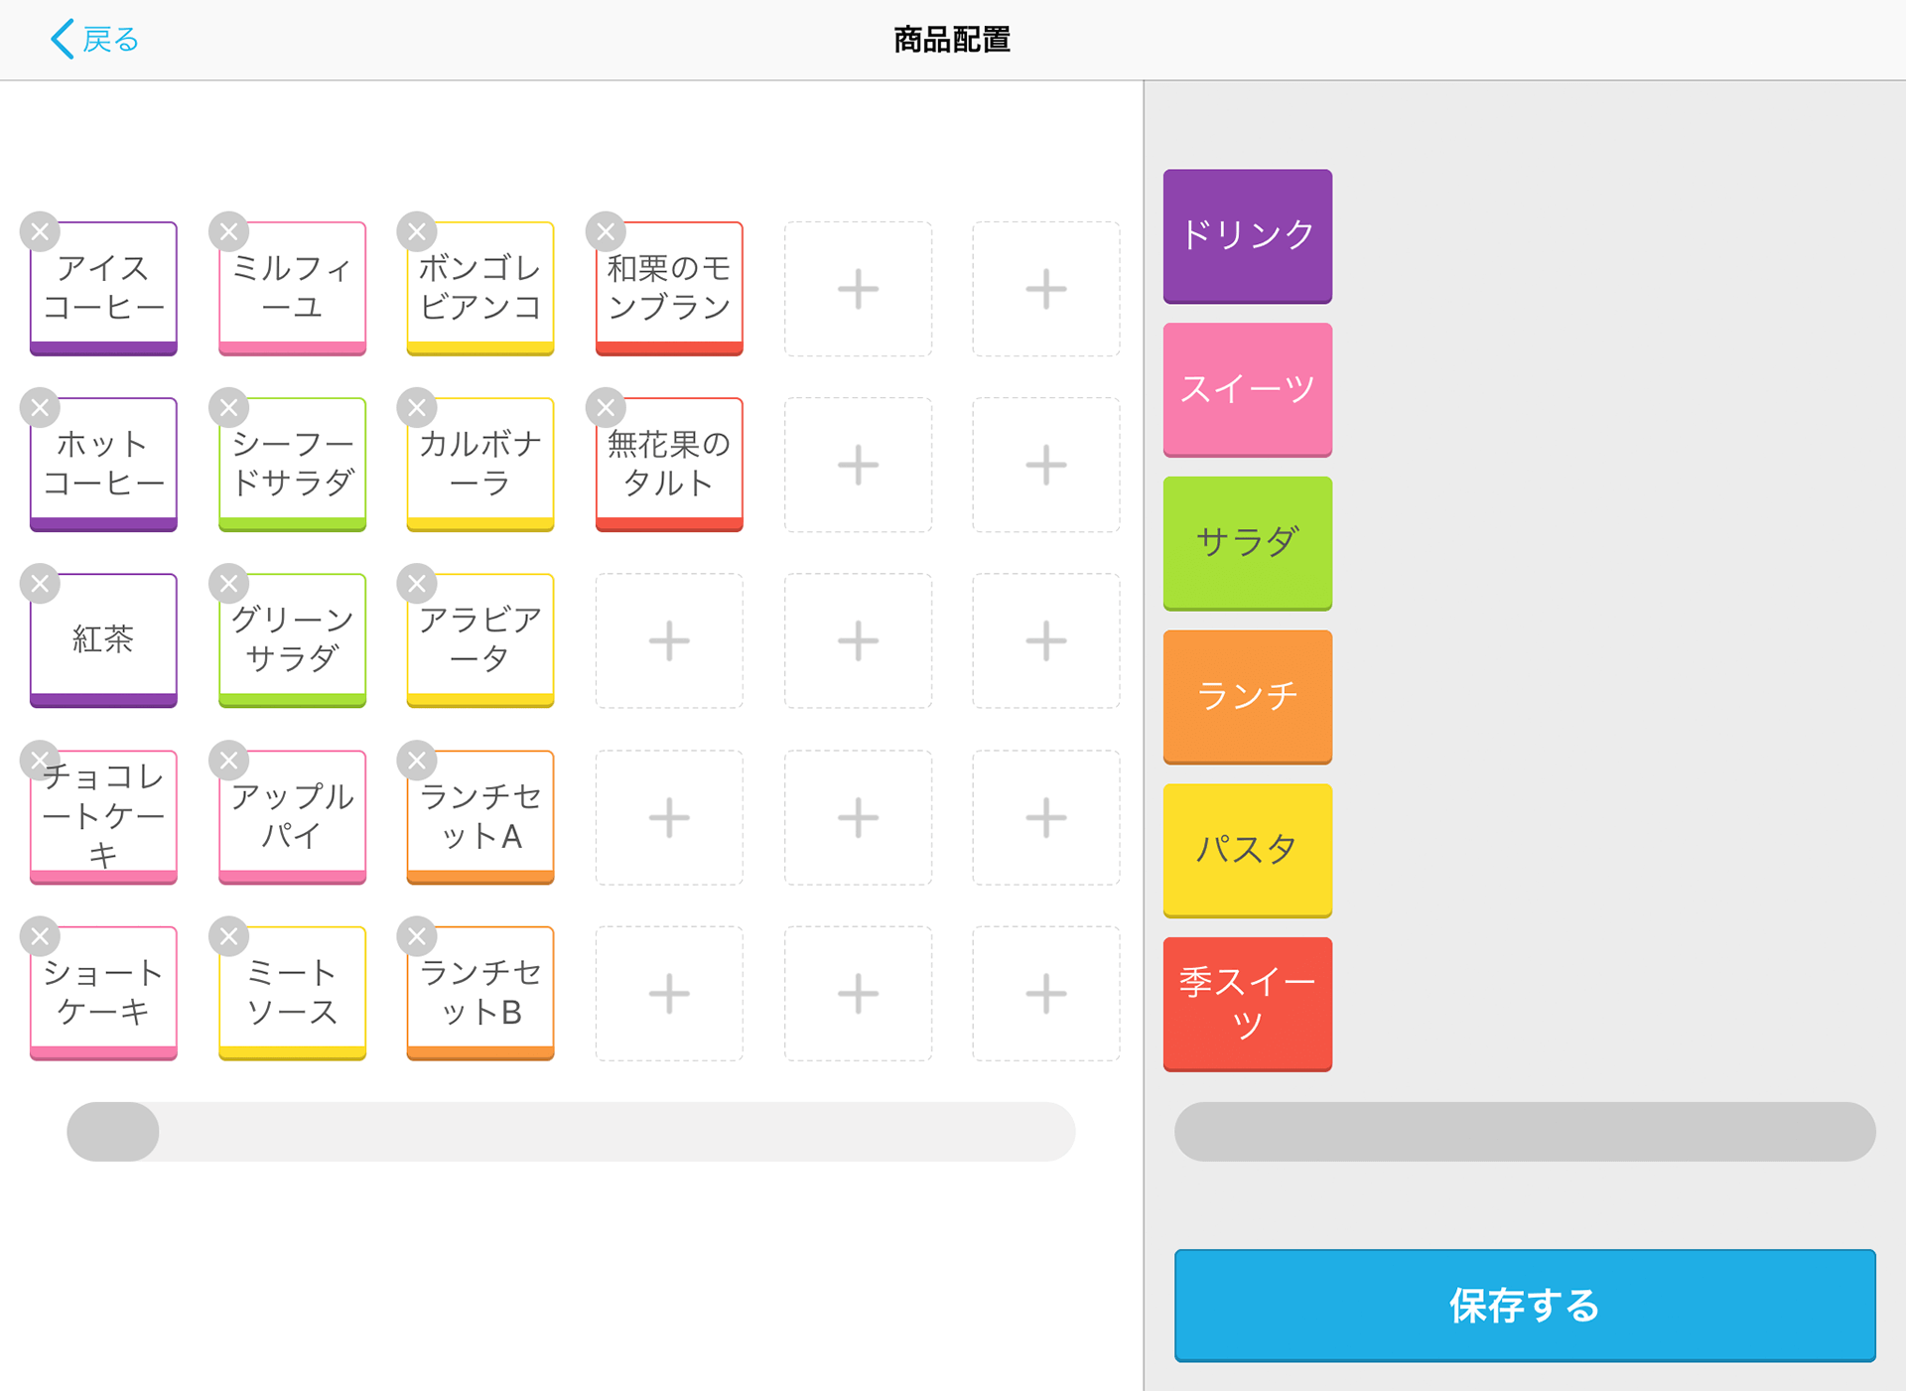The image size is (1906, 1391).
Task: Select the ショートケーキ product tile
Action: coord(104,993)
